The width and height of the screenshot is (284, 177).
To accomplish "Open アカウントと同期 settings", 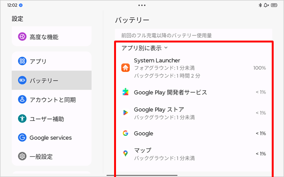I will pyautogui.click(x=52, y=99).
